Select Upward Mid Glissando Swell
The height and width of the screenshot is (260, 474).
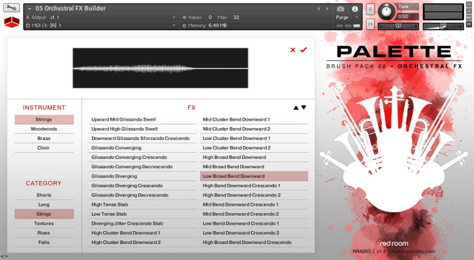[143, 120]
